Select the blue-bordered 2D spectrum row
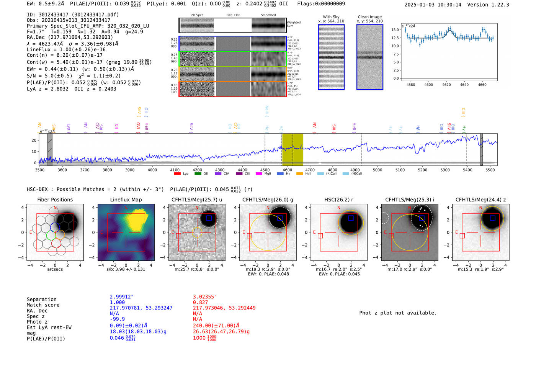 pos(233,44)
